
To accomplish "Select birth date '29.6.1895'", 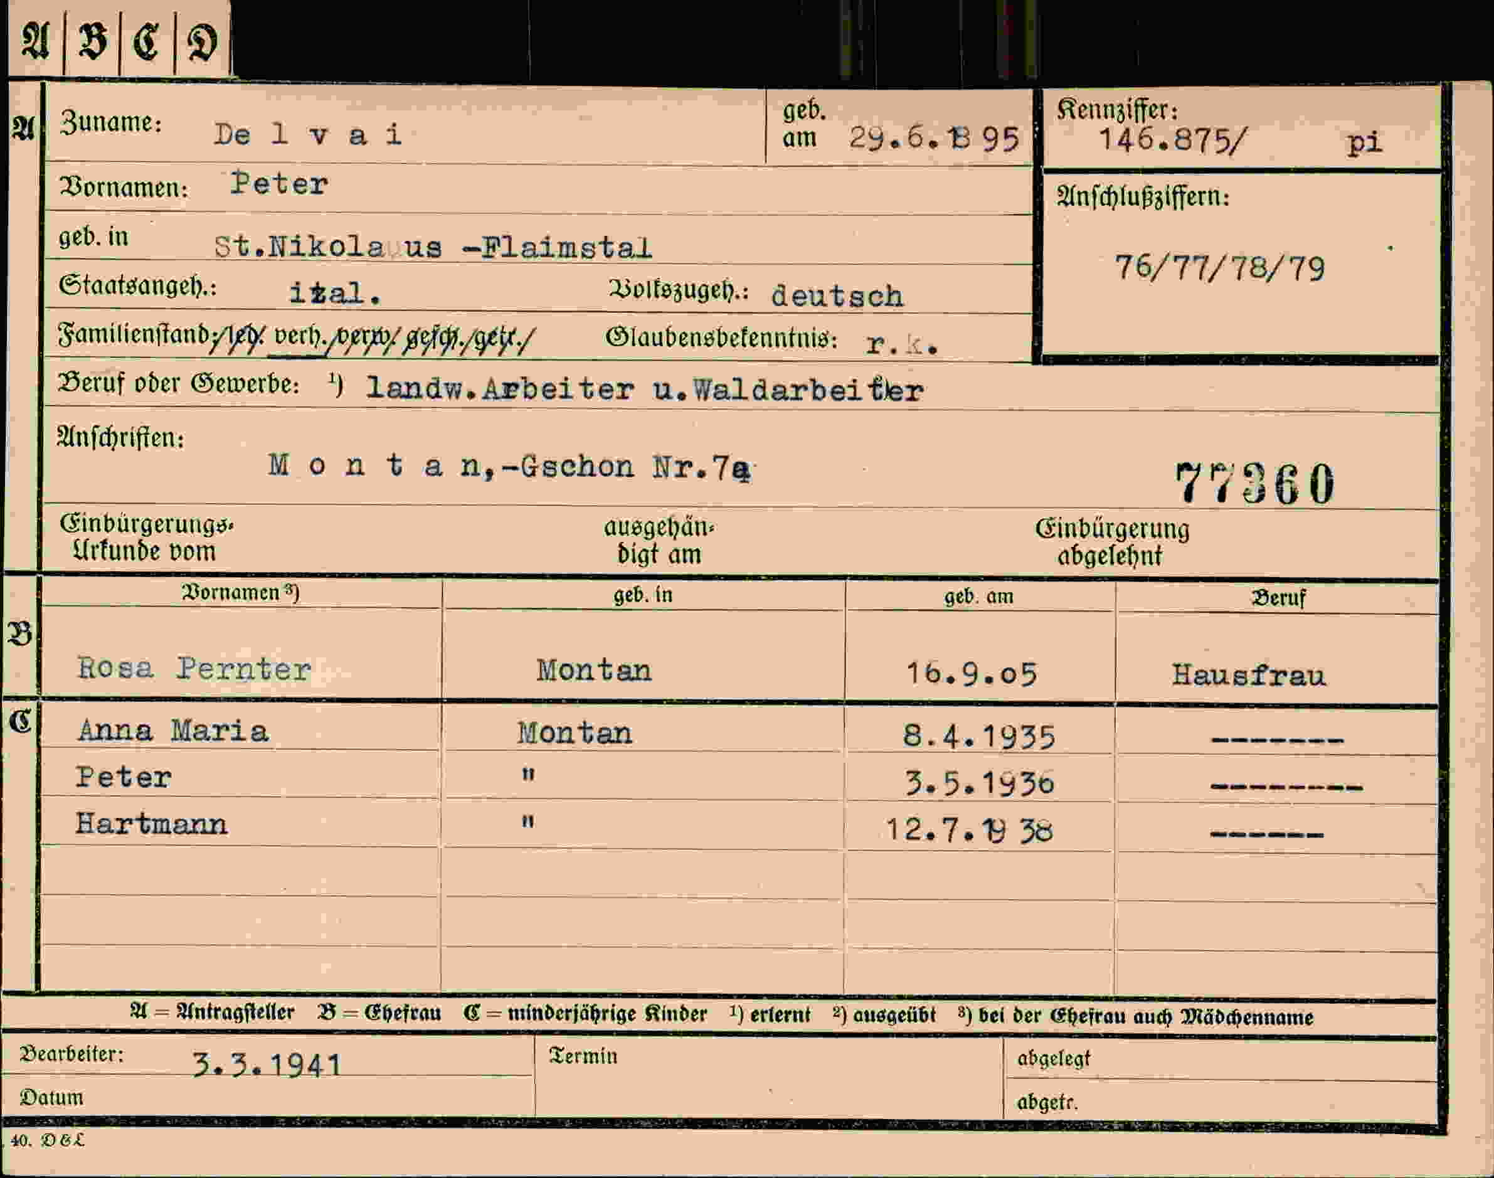I will pos(934,139).
